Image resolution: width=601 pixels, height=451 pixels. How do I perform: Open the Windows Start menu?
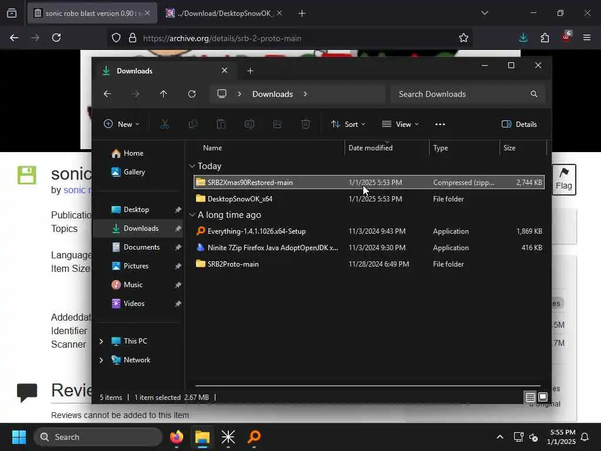coord(19,437)
